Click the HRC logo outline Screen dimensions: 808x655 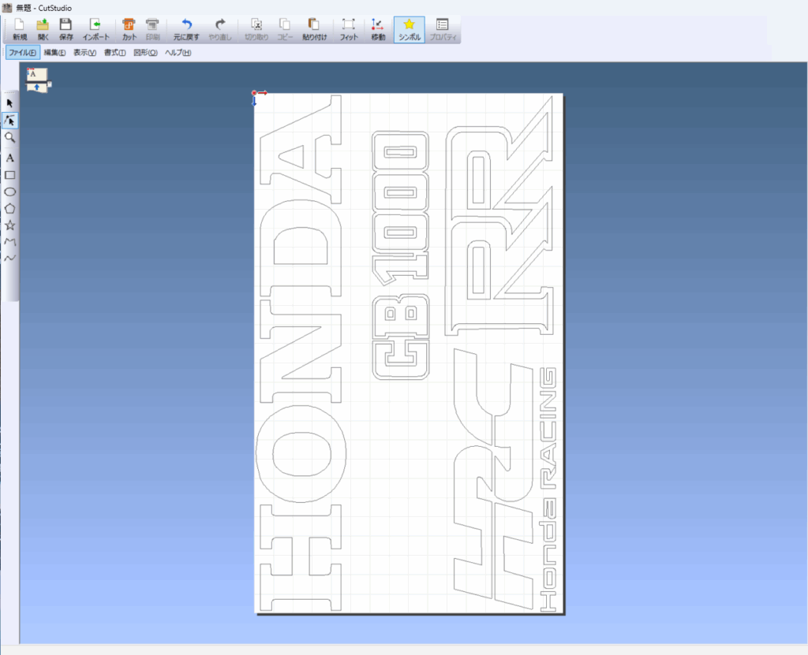click(493, 479)
